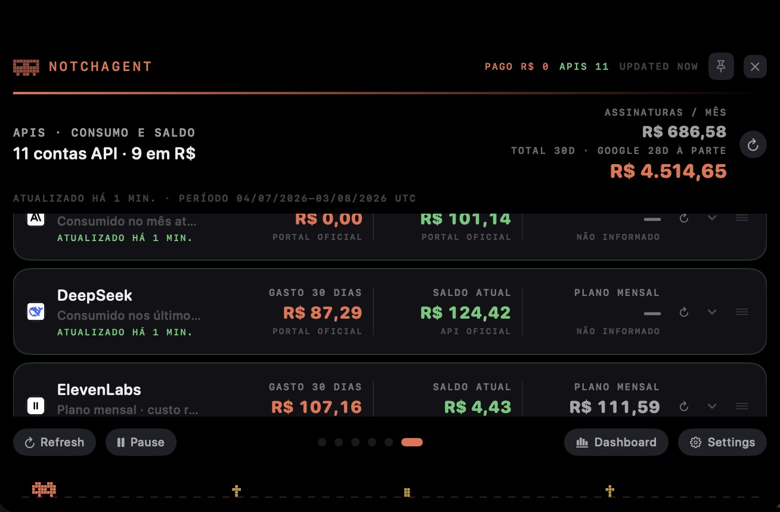
Task: Click the "APIS 11" status
Action: tap(584, 67)
